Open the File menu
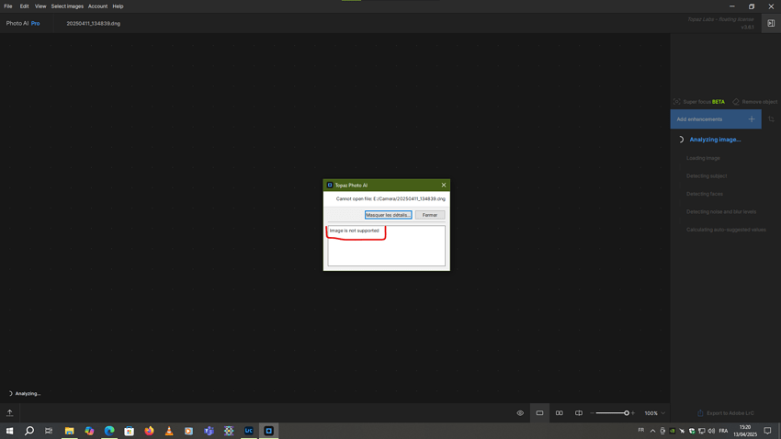Screen dimensions: 781x439 (x=8, y=6)
